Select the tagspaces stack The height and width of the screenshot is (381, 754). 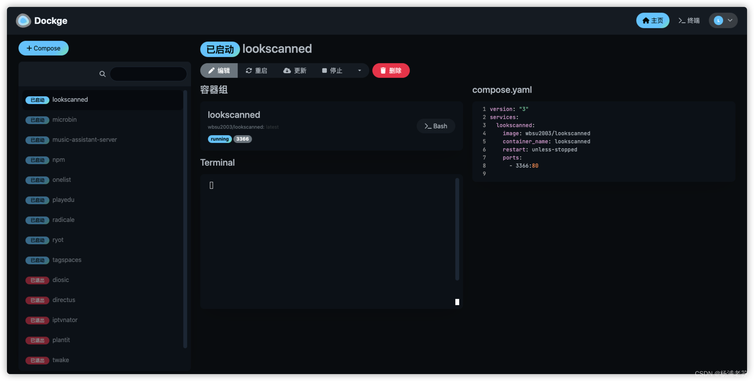click(102, 260)
